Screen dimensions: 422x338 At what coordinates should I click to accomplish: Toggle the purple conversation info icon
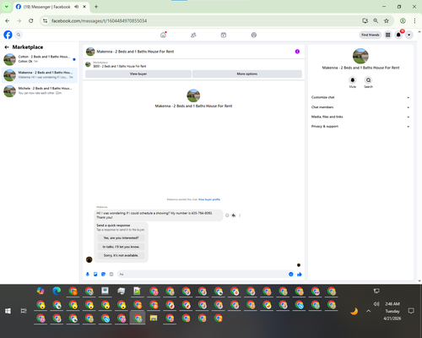point(297,52)
